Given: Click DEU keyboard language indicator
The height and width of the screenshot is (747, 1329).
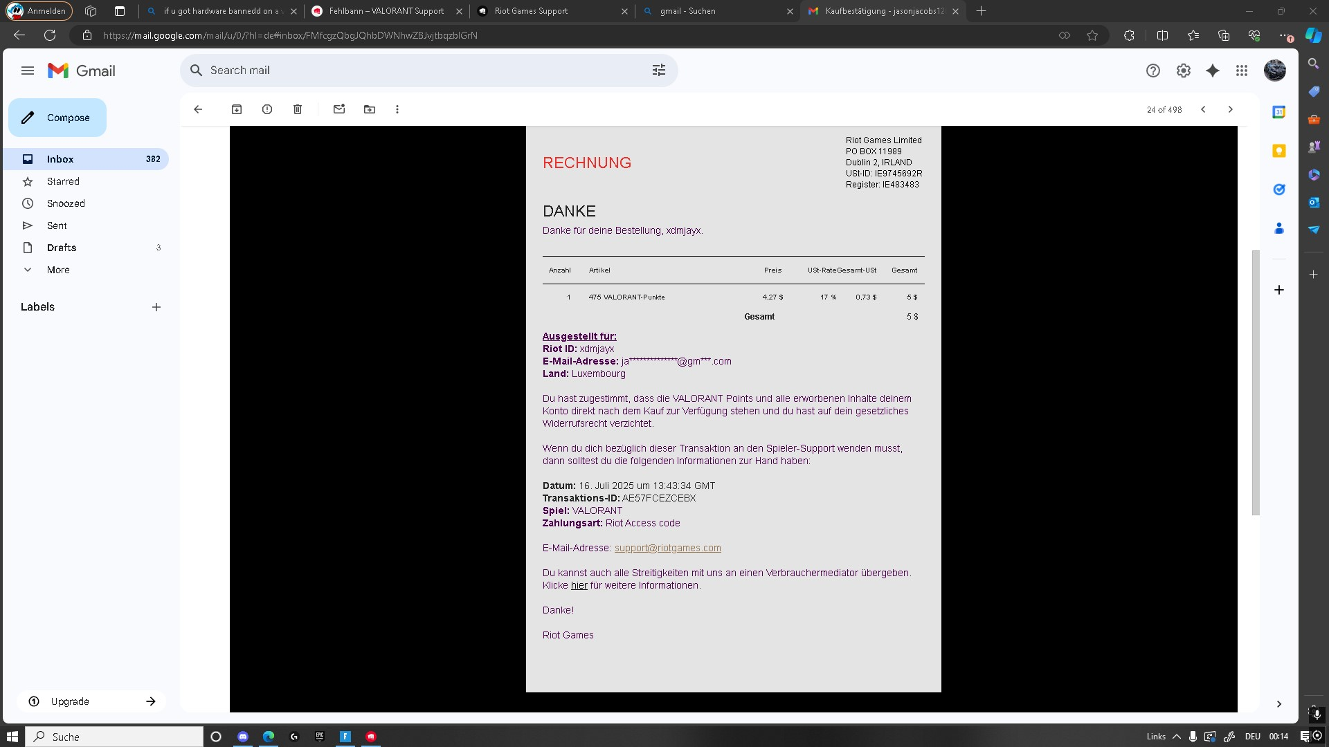Looking at the screenshot, I should click(x=1253, y=737).
